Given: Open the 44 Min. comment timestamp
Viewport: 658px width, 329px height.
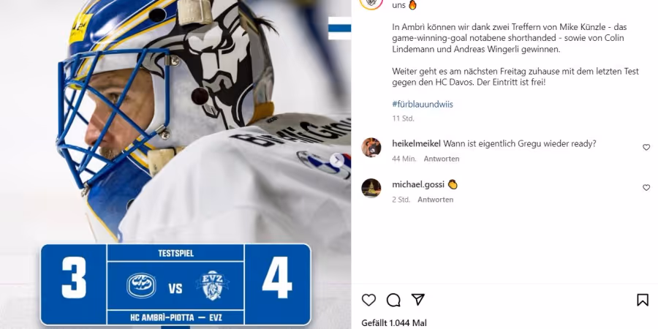Looking at the screenshot, I should [404, 159].
